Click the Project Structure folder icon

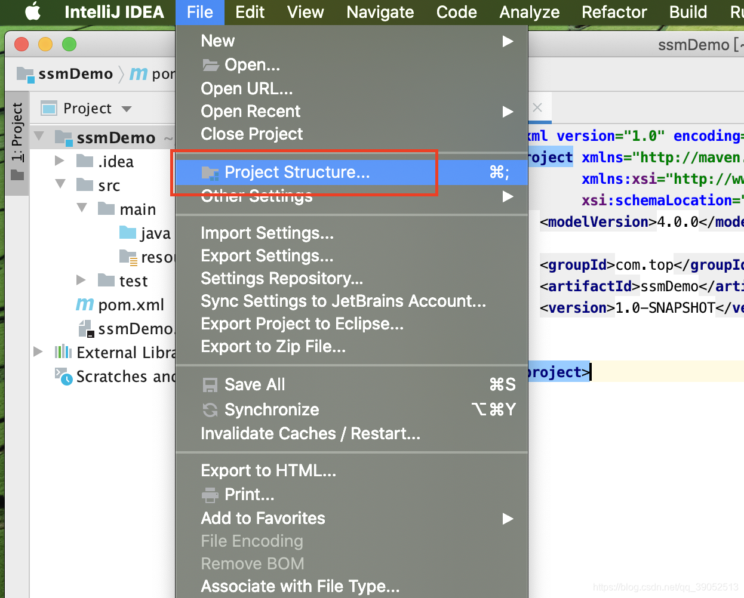(x=210, y=172)
